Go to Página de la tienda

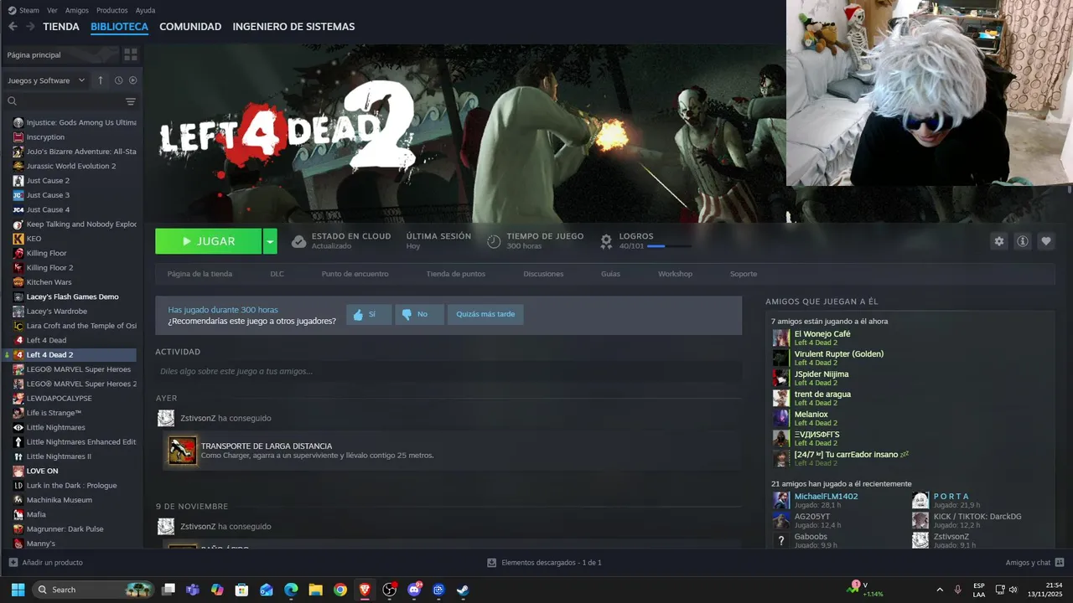pyautogui.click(x=200, y=274)
